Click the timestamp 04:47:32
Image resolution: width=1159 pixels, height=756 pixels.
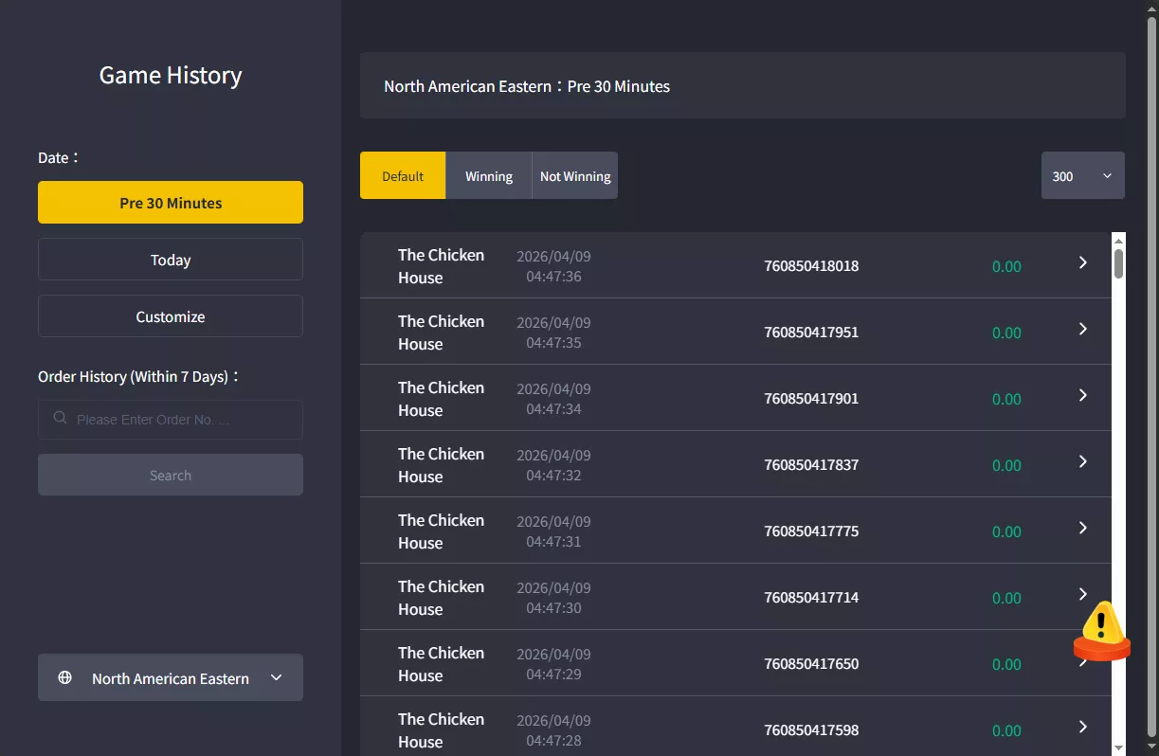(x=553, y=476)
